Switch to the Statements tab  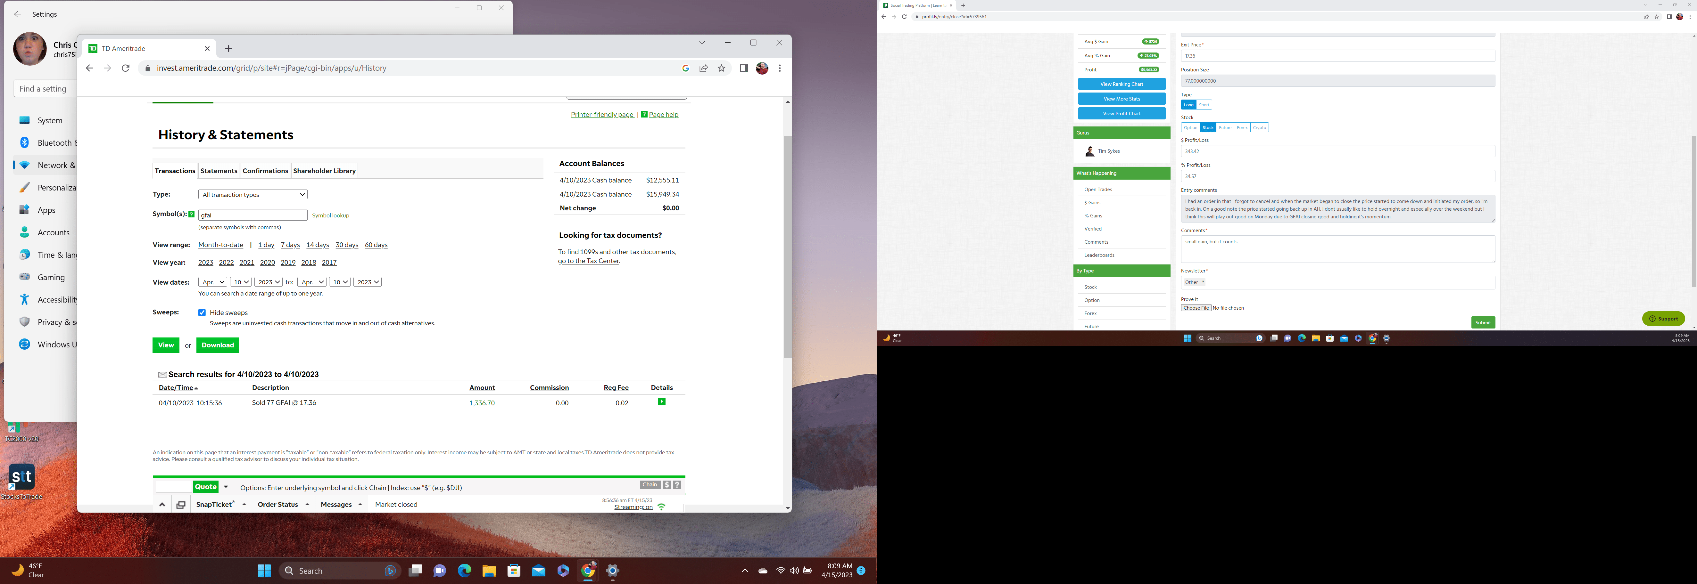pos(219,171)
